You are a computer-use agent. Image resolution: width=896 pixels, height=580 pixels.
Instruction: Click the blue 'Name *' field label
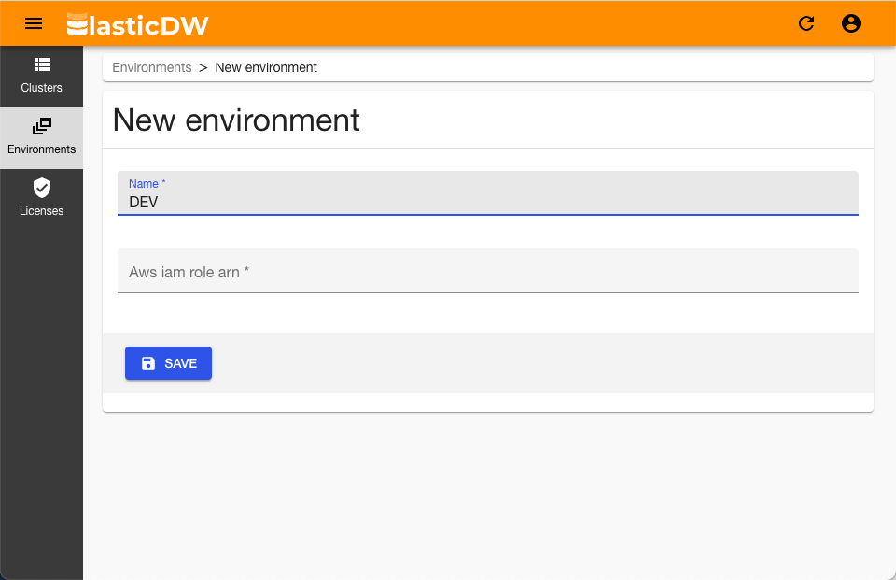click(x=147, y=184)
